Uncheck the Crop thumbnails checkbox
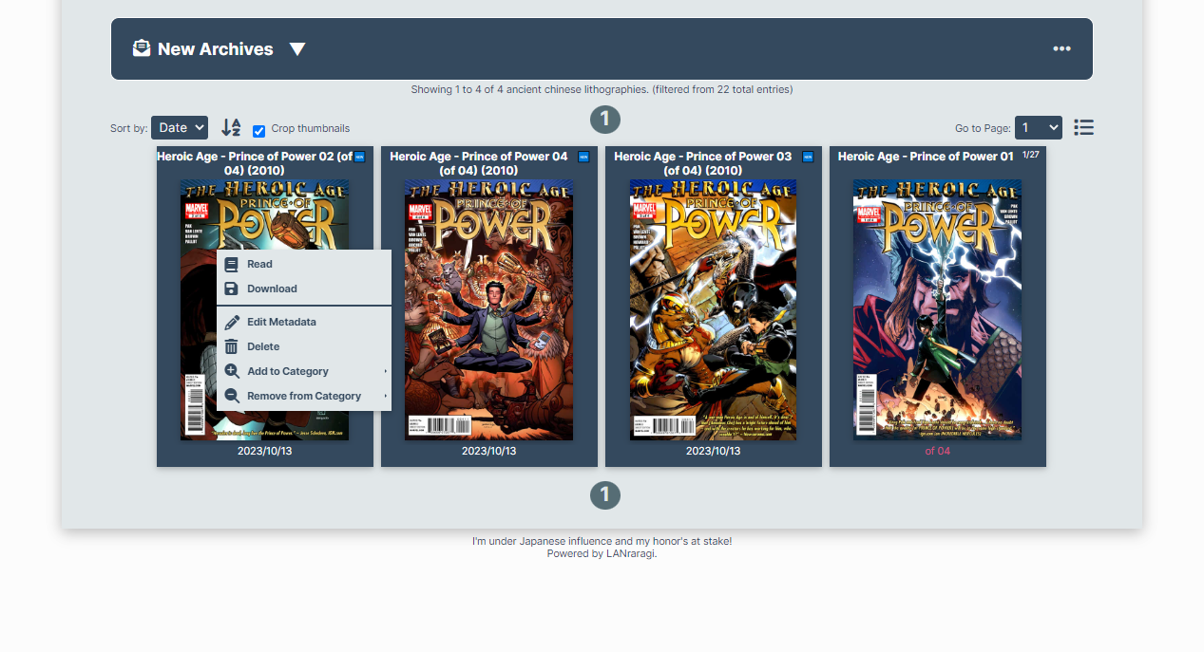The width and height of the screenshot is (1204, 652). pyautogui.click(x=258, y=131)
